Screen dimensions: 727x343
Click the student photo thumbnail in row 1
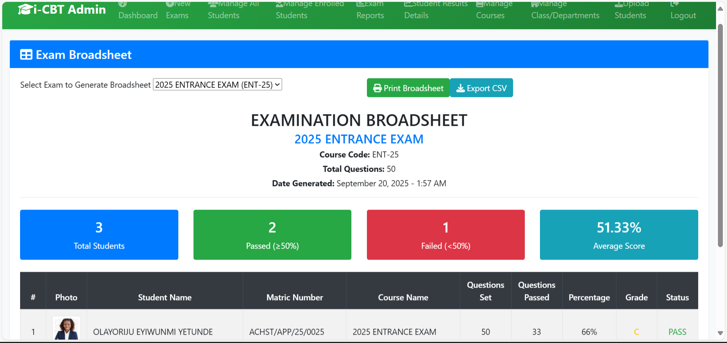(66, 329)
